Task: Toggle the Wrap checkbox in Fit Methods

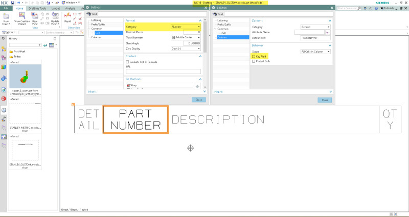Action: click(128, 85)
